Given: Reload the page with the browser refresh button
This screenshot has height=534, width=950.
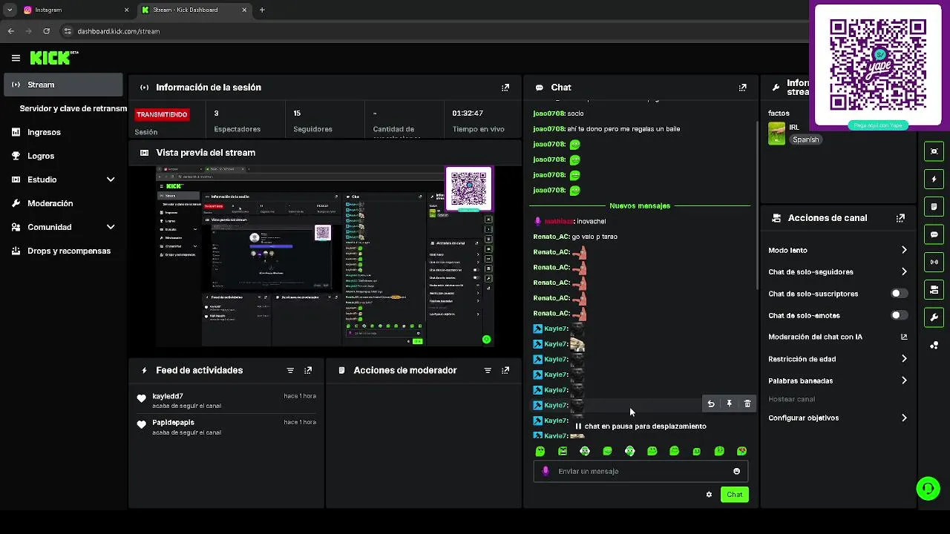Looking at the screenshot, I should click(46, 31).
